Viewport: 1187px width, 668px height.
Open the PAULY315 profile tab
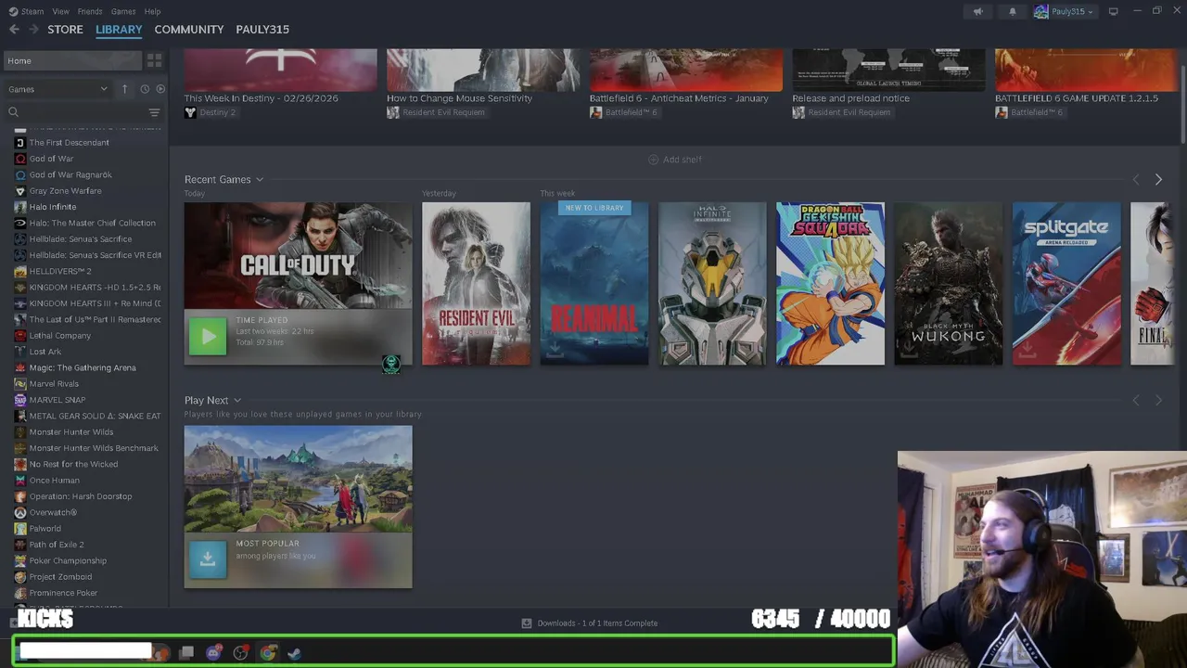click(262, 30)
